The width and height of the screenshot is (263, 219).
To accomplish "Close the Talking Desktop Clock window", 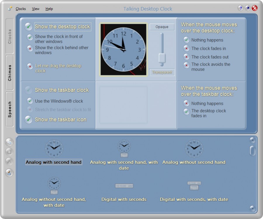I will pos(255,8).
